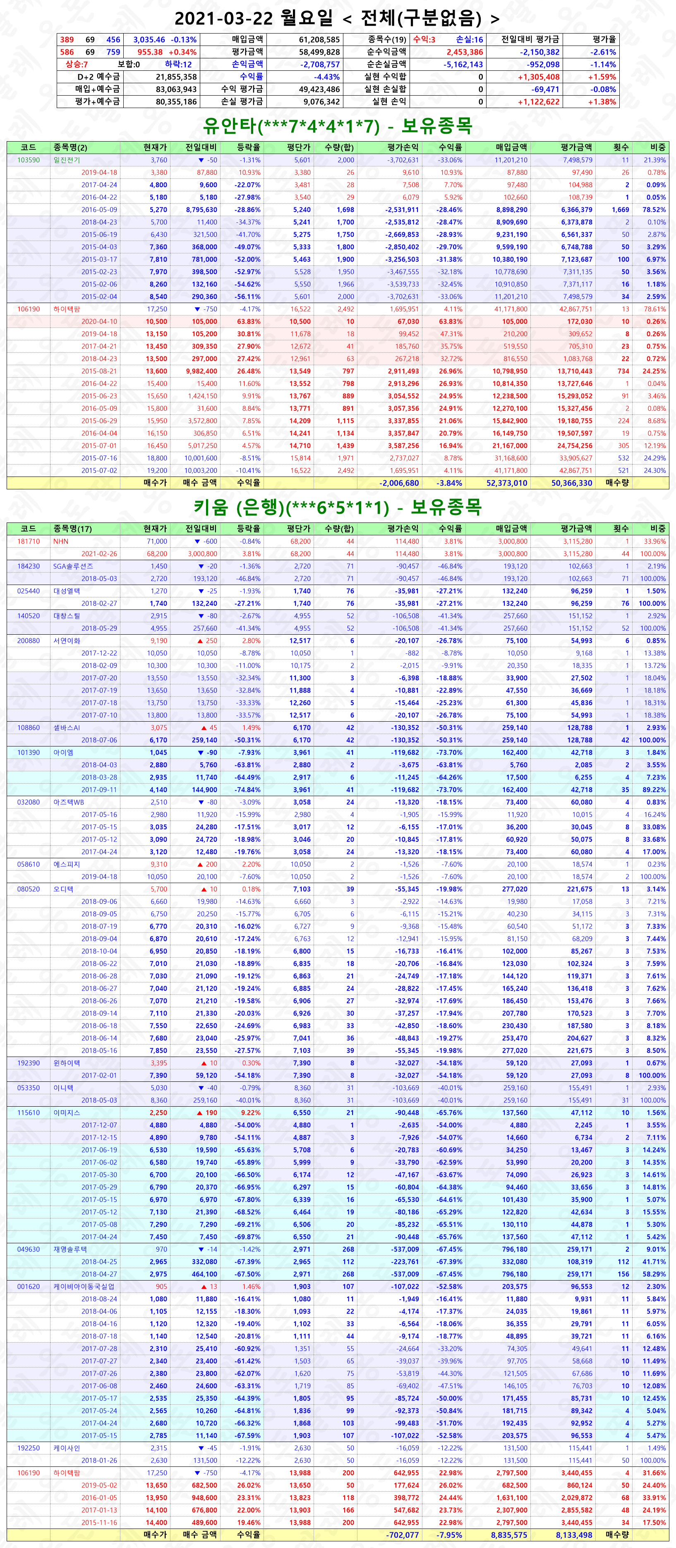Image resolution: width=676 pixels, height=1548 pixels.
Task: Click the 케이사인 stock name
Action: coord(67,1448)
